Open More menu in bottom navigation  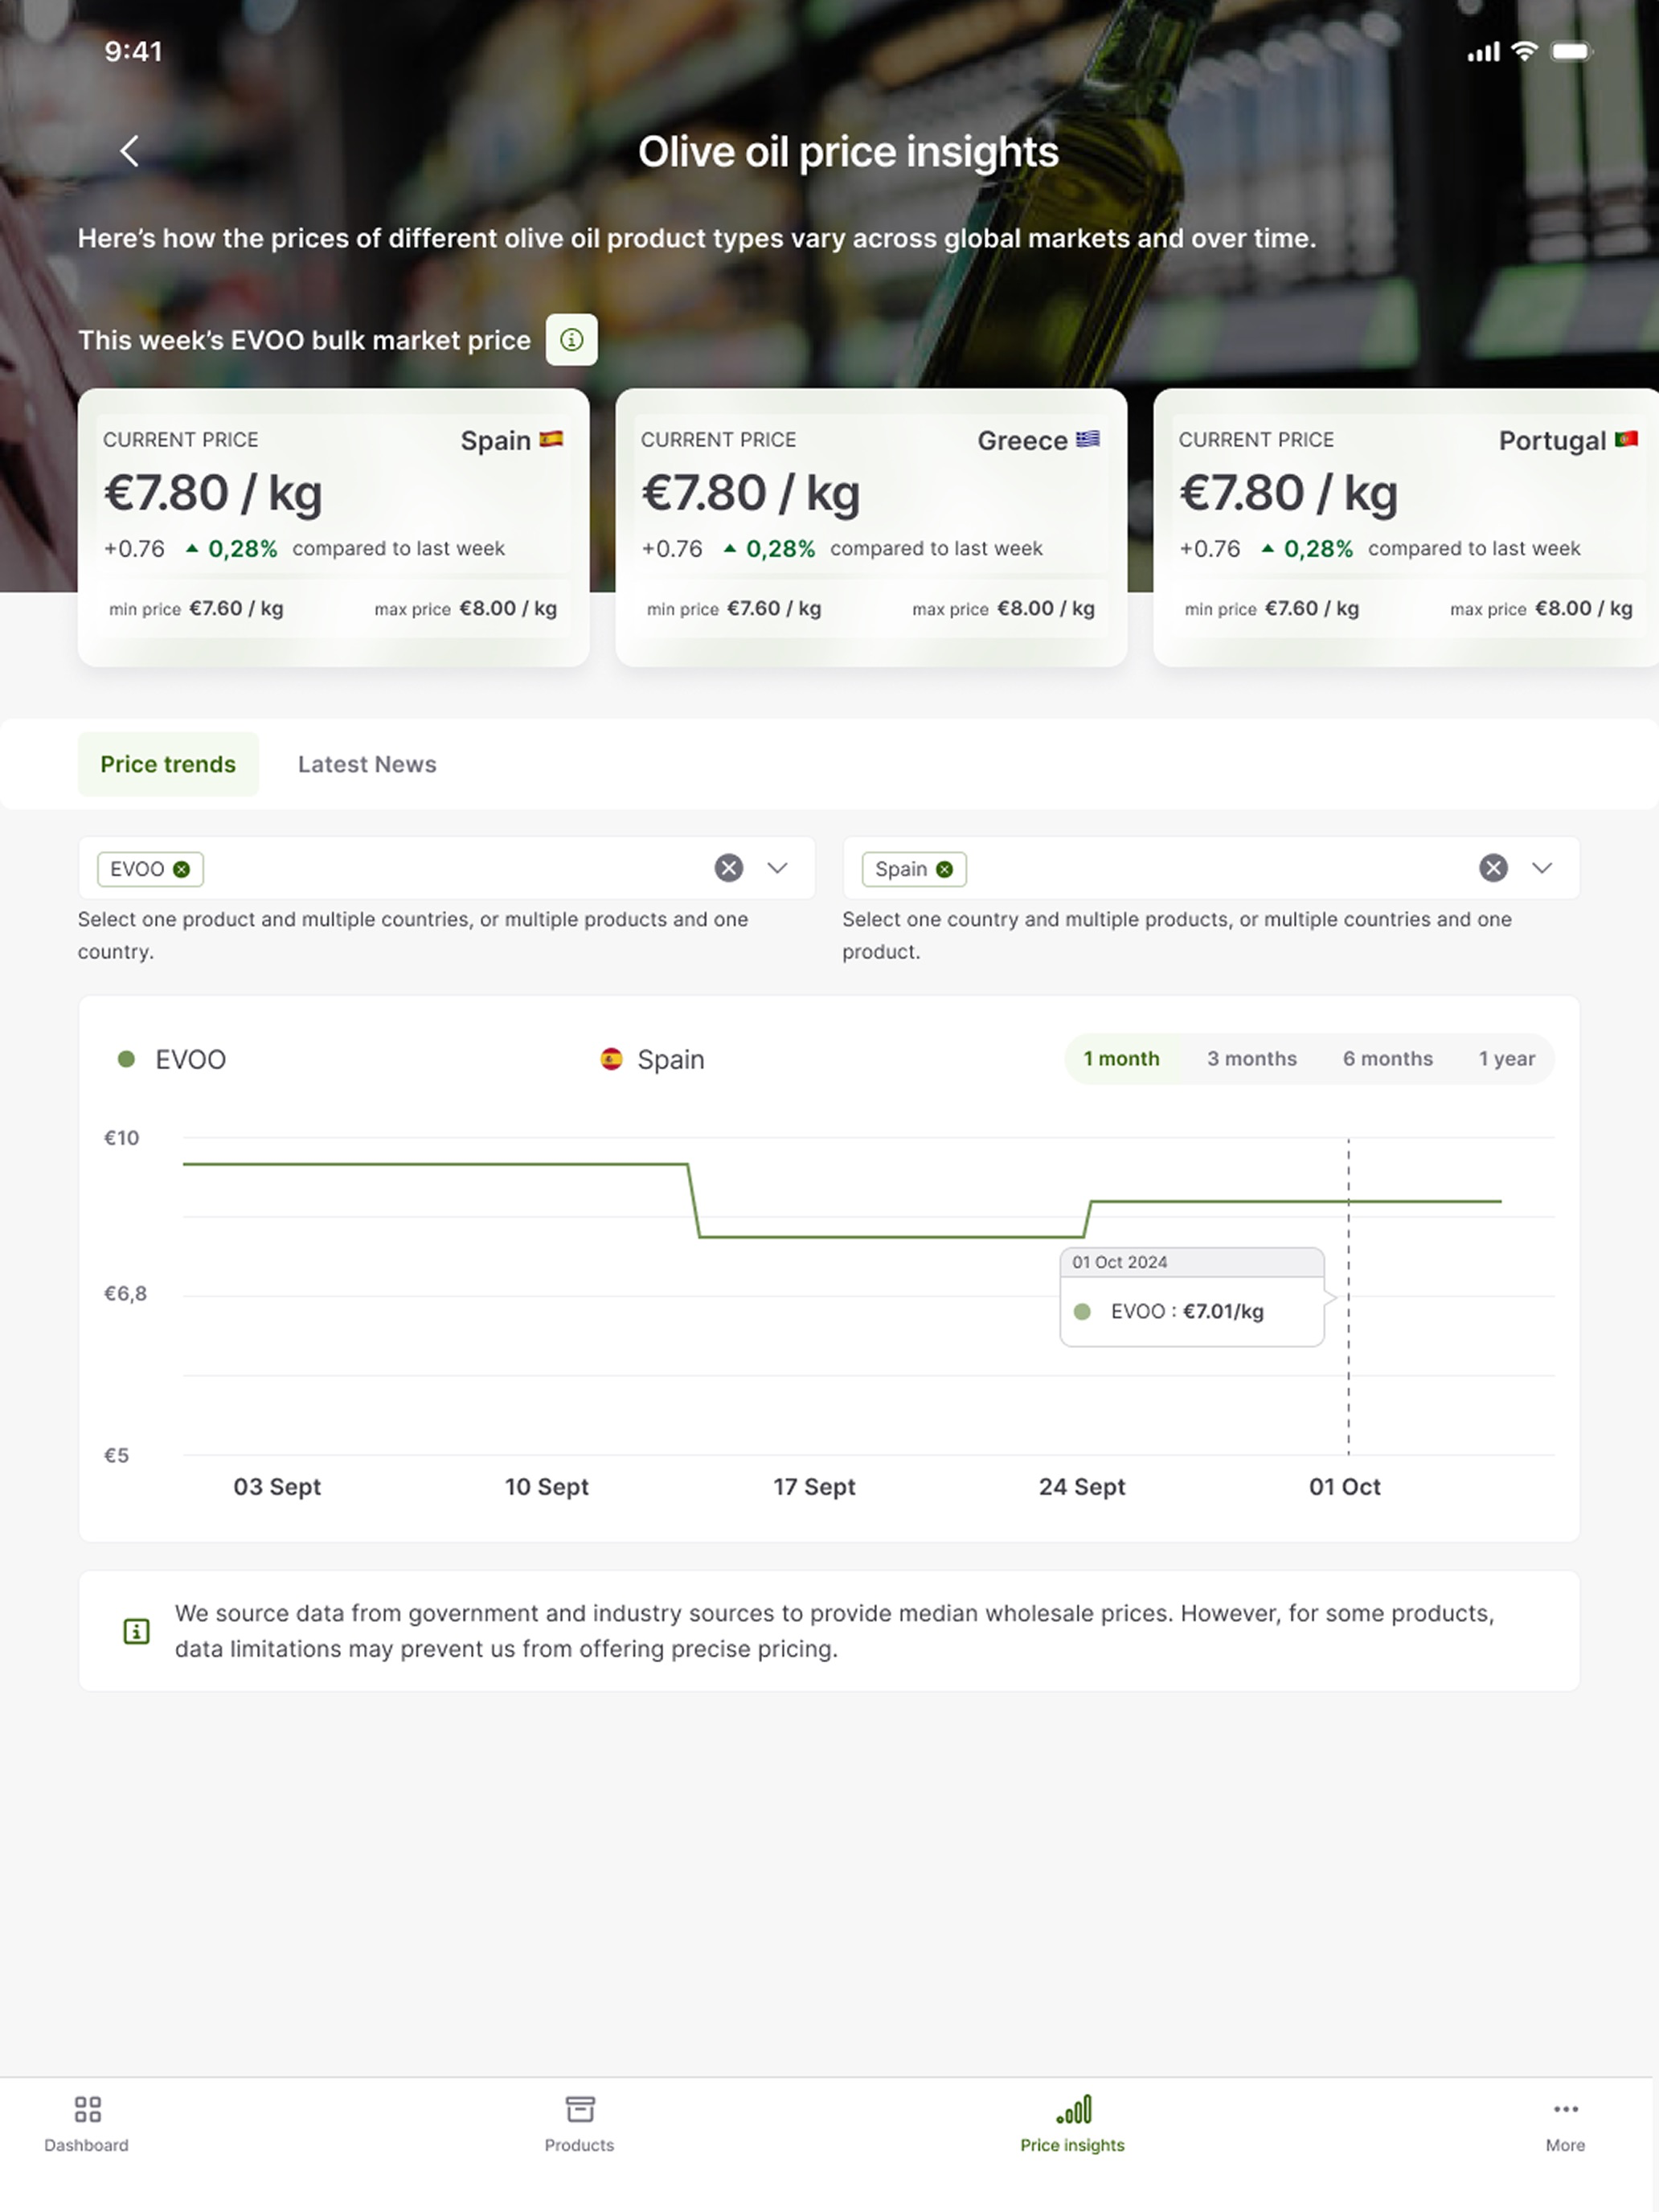click(1565, 2125)
